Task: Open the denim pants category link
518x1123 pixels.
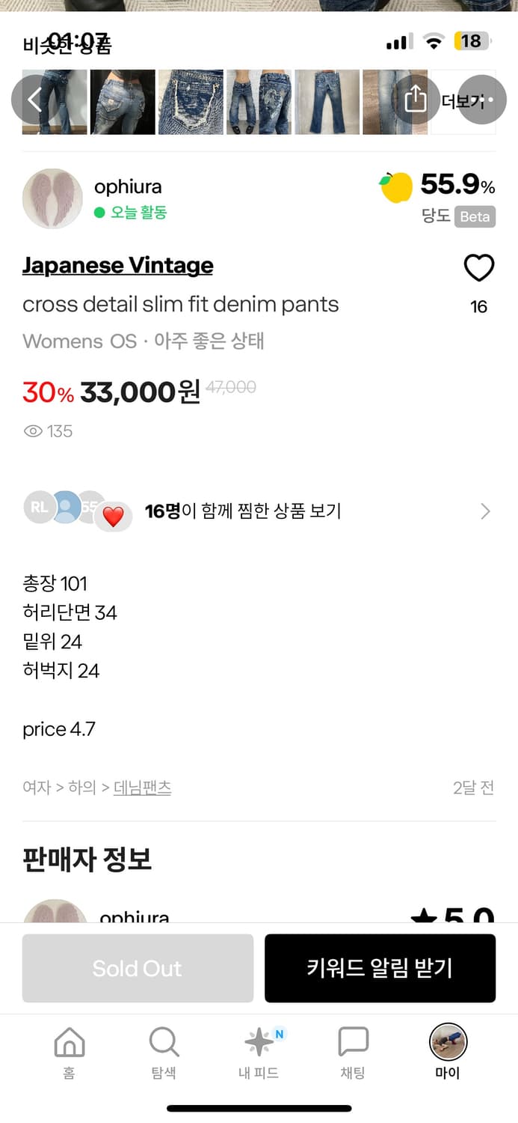Action: (x=142, y=788)
